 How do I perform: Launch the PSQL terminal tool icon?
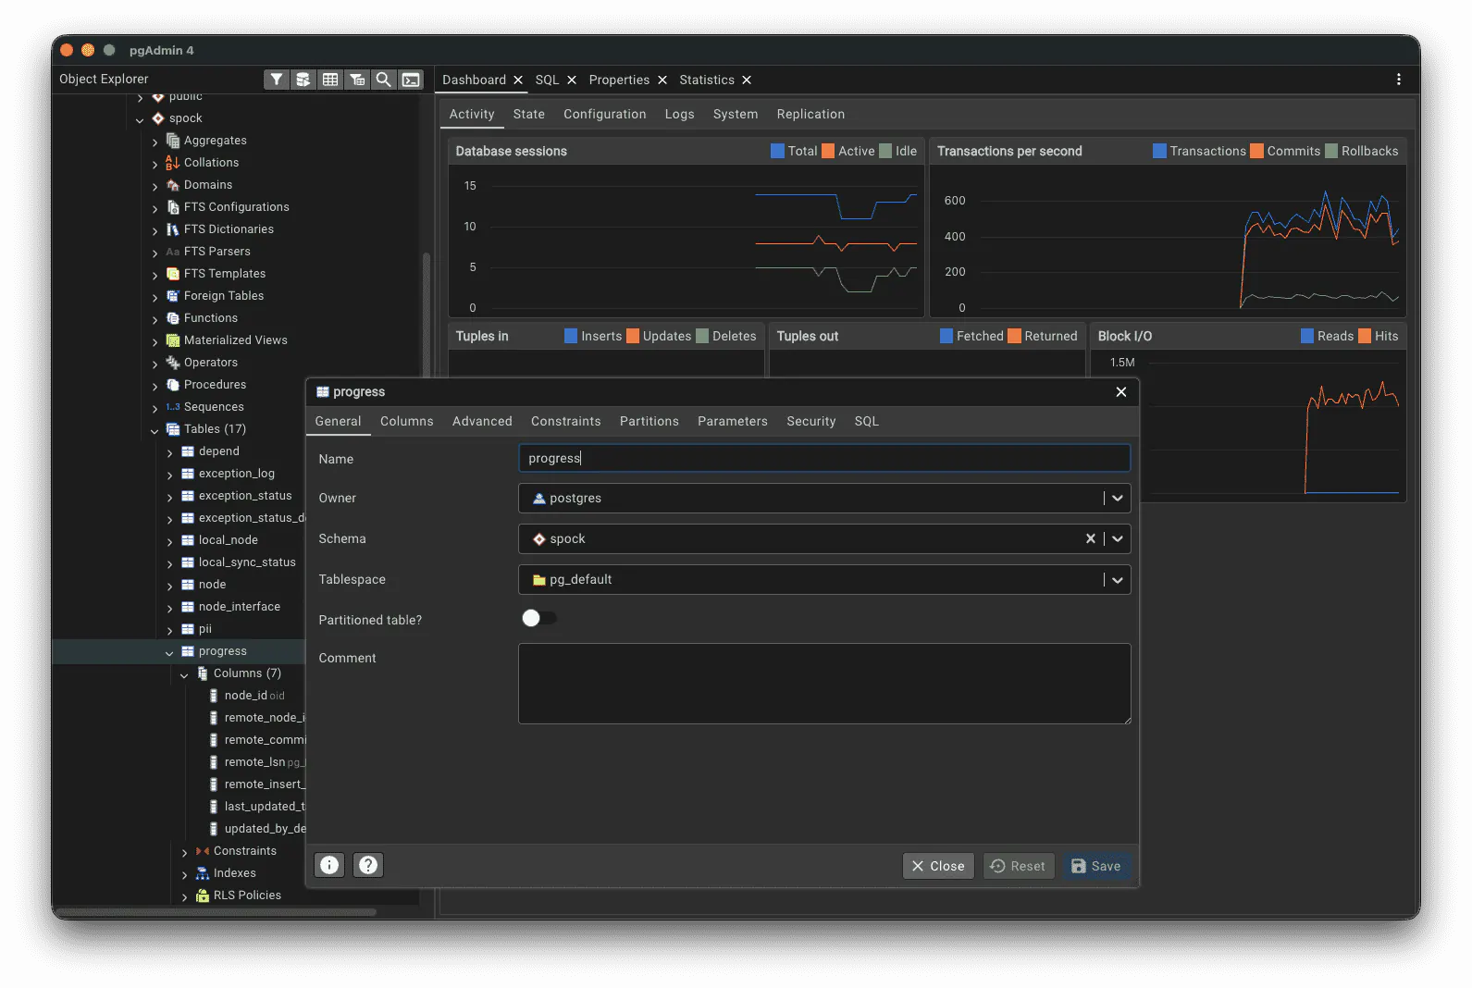[411, 80]
